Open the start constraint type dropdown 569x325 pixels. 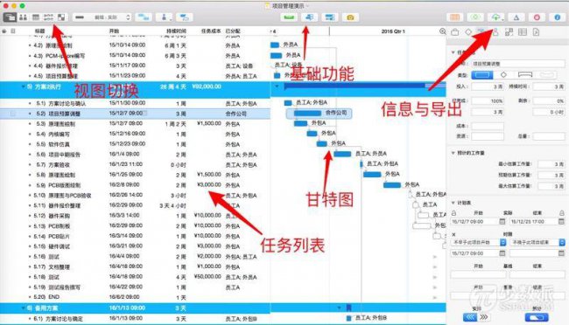click(478, 242)
